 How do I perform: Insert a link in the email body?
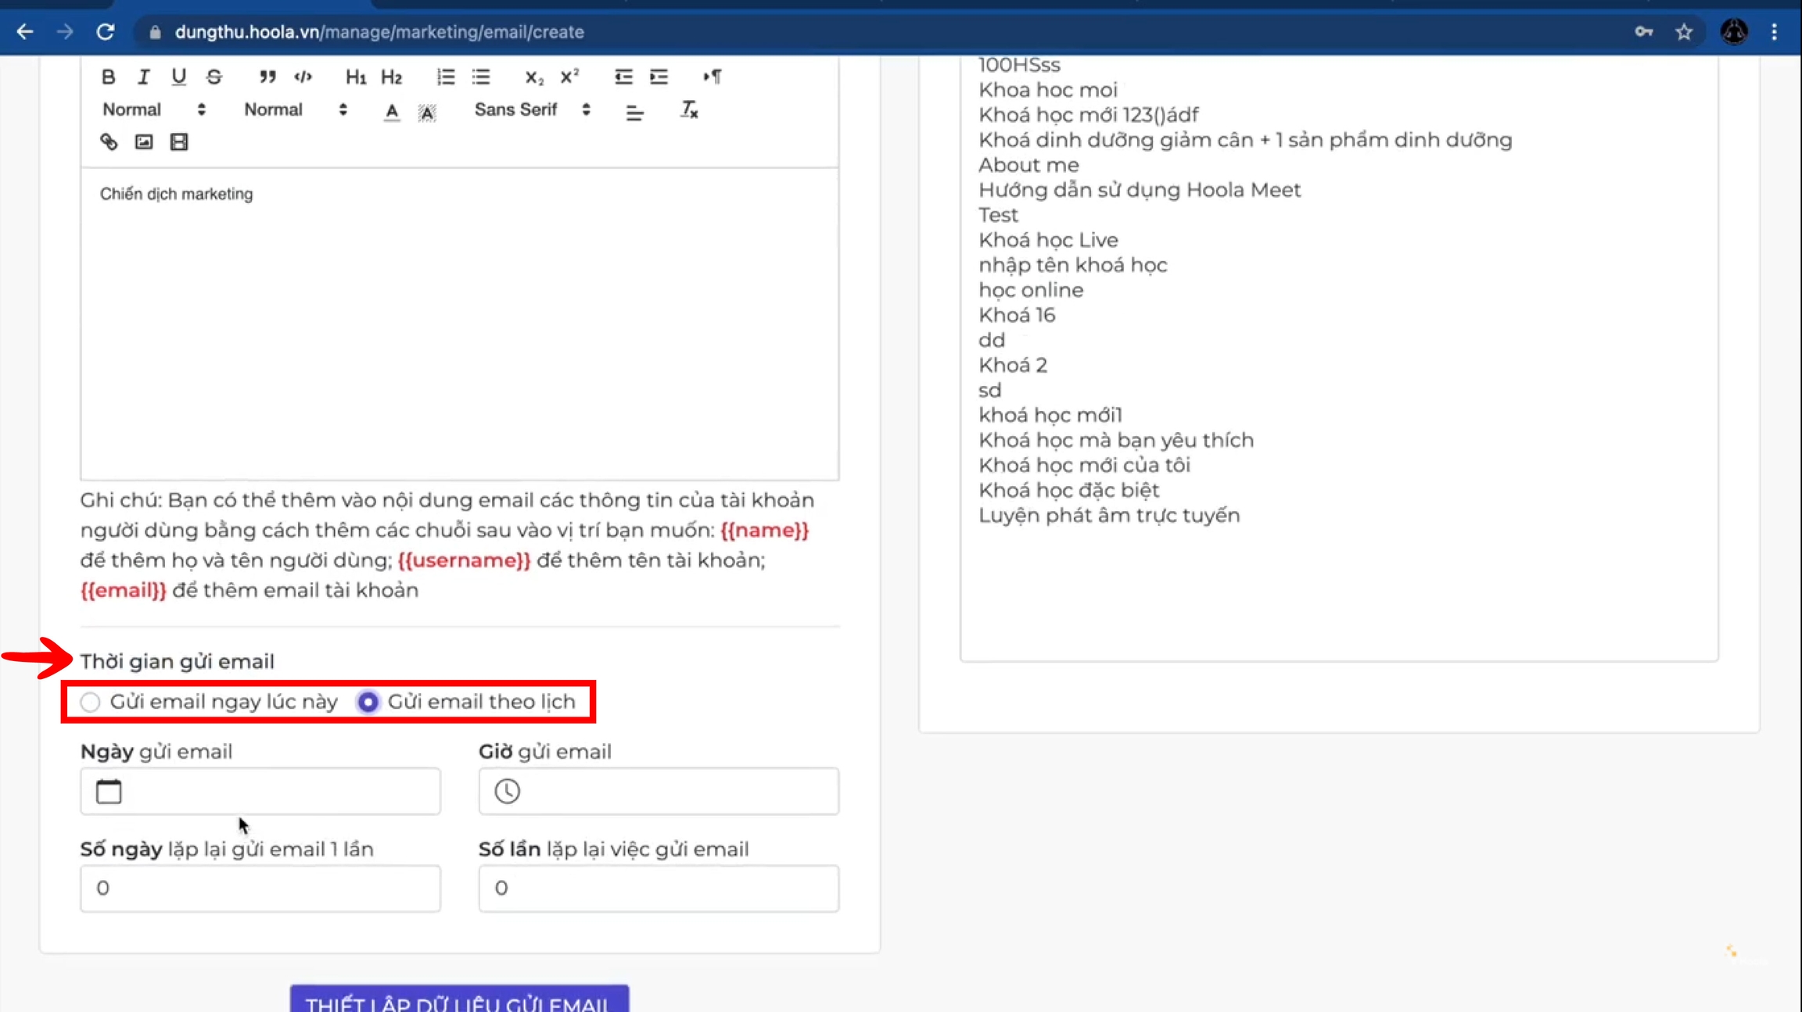(x=109, y=141)
